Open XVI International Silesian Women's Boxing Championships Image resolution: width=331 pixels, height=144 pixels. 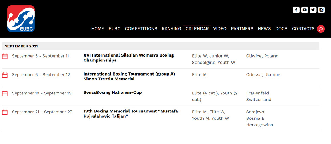coord(128,58)
